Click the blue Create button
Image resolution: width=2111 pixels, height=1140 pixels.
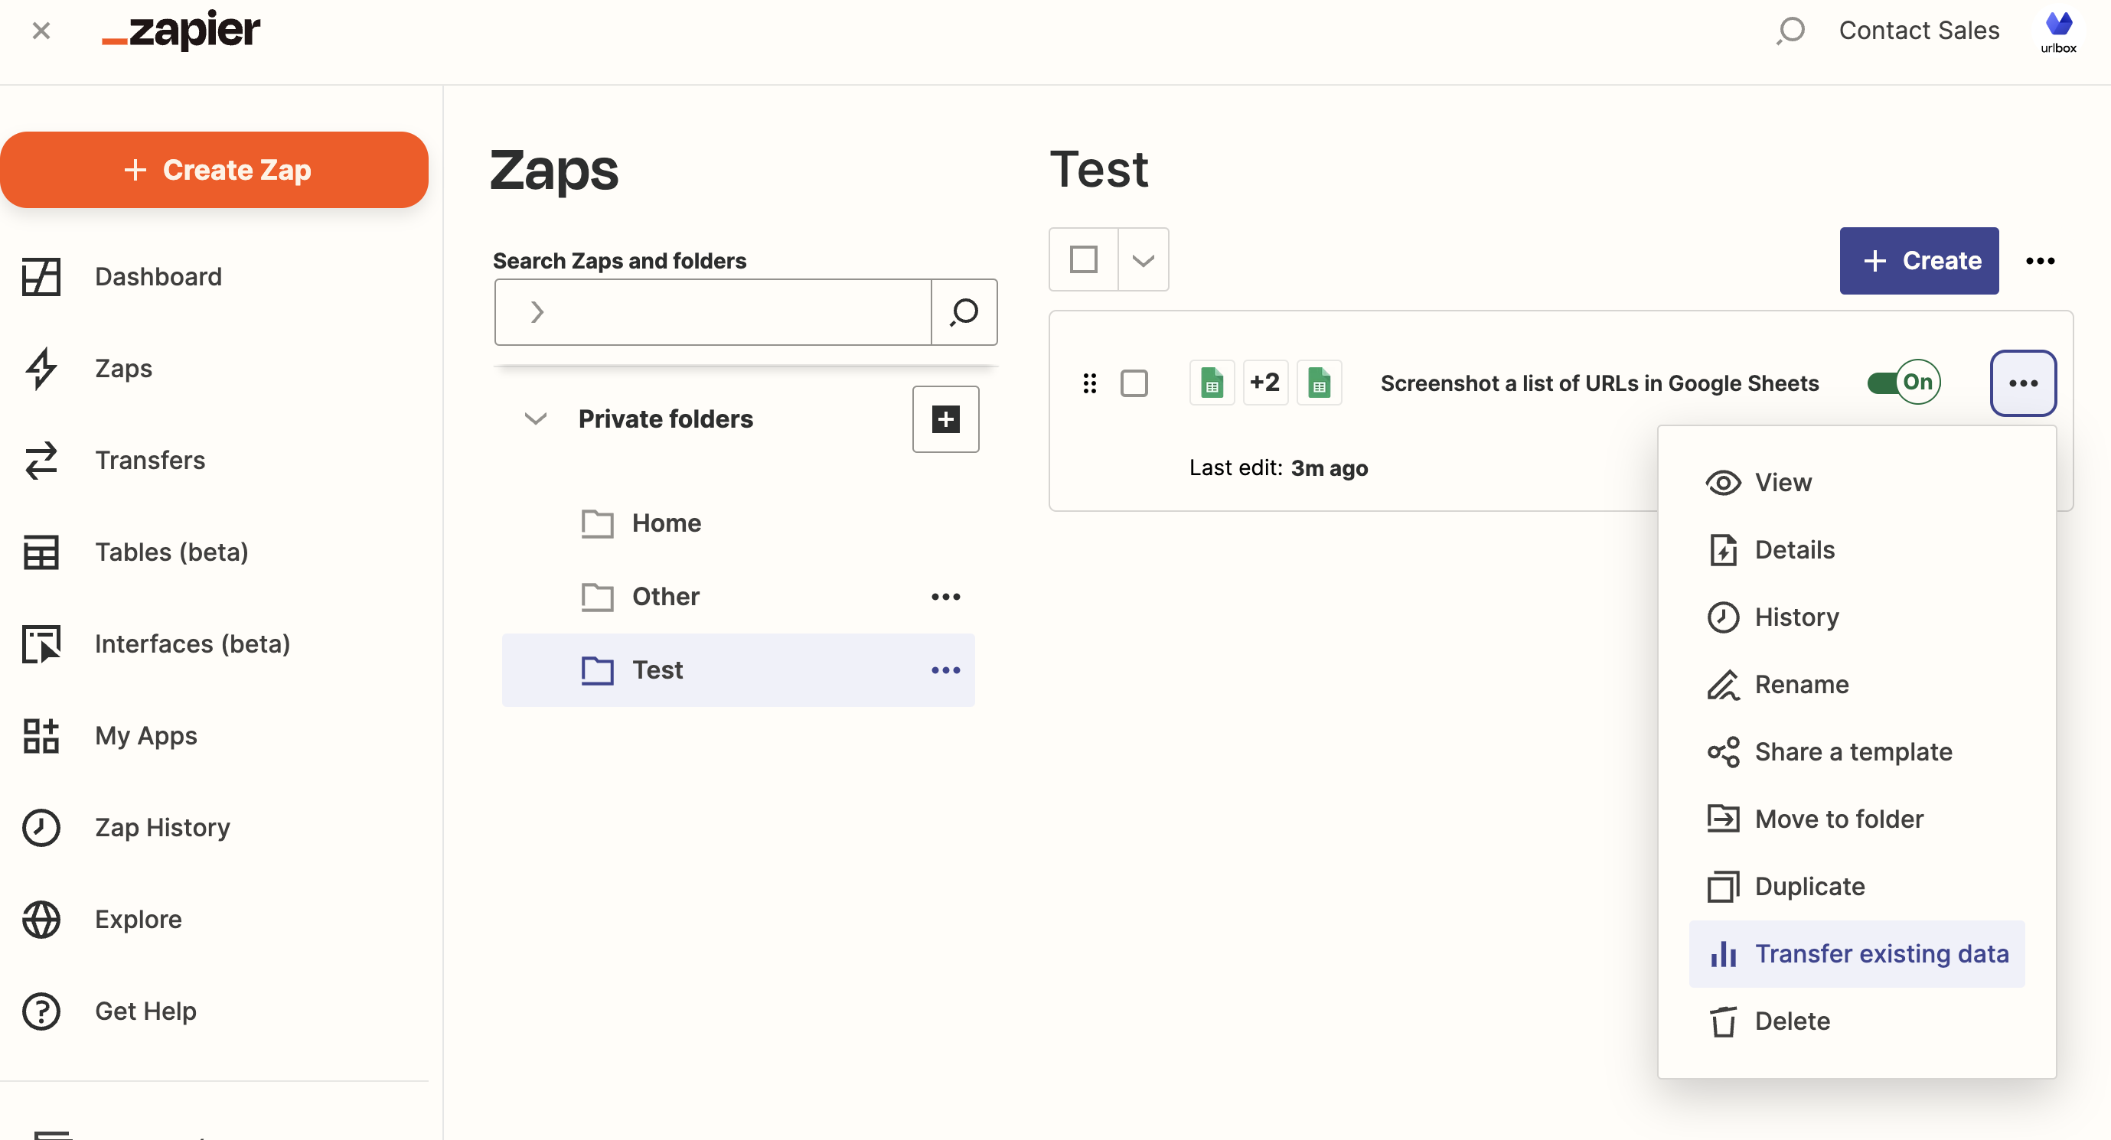coord(1918,260)
